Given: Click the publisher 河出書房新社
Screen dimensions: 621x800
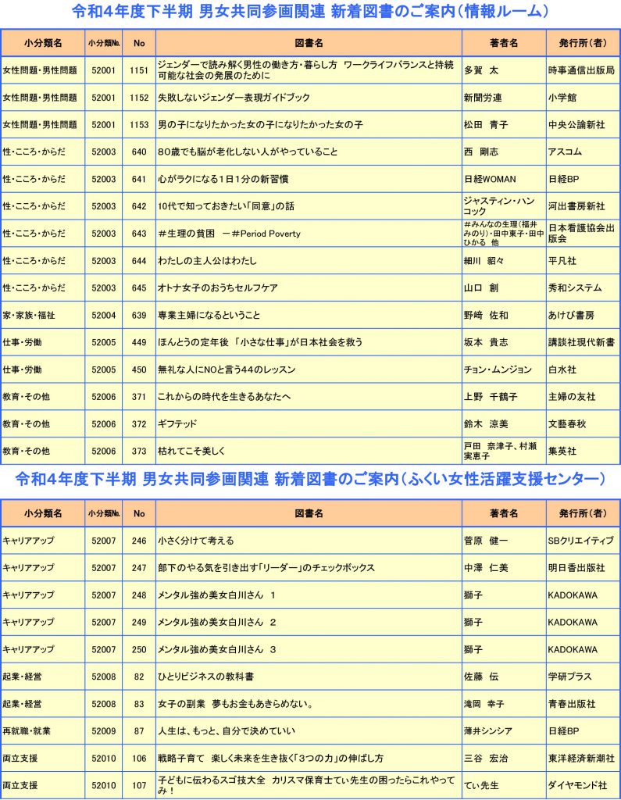Looking at the screenshot, I should 576,206.
